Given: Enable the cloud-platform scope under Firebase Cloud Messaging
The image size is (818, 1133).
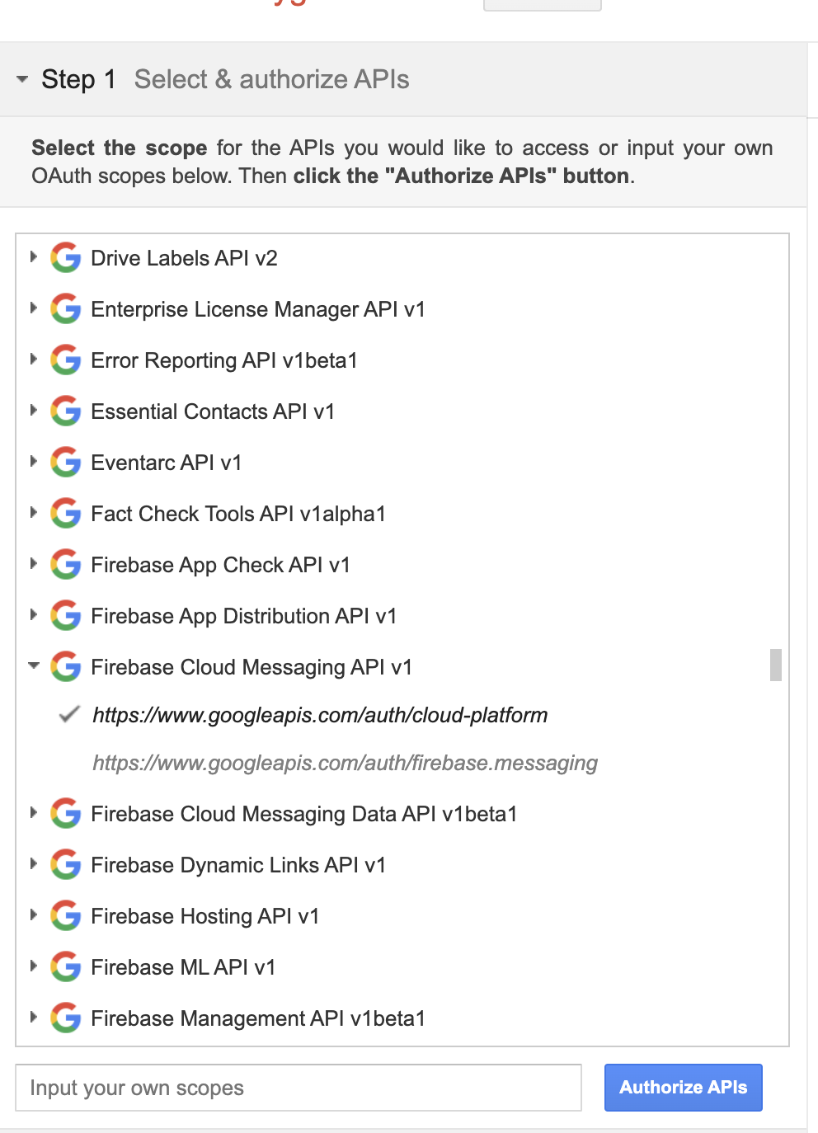Looking at the screenshot, I should (320, 715).
